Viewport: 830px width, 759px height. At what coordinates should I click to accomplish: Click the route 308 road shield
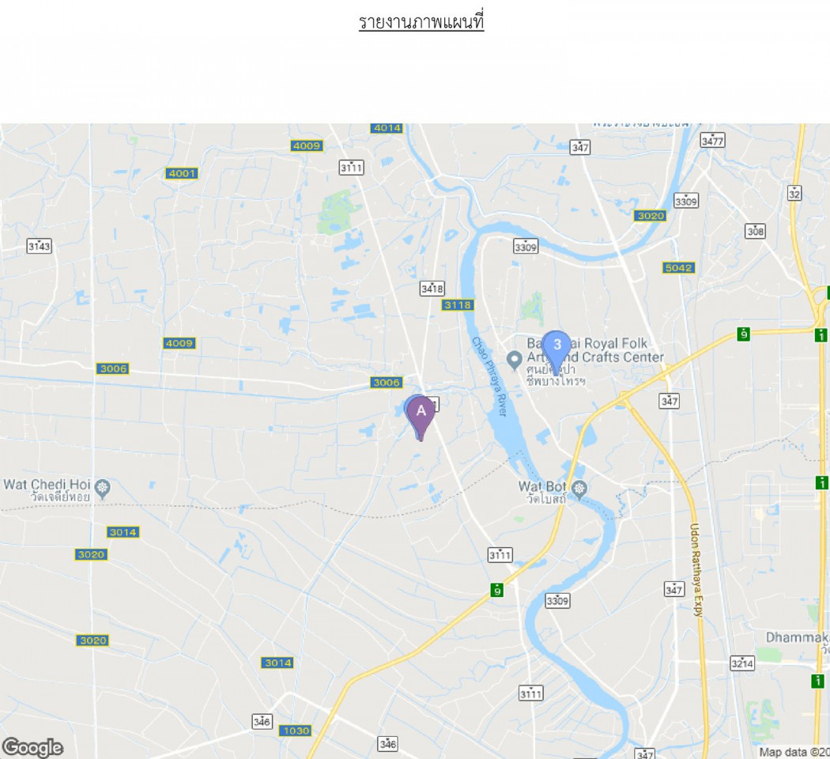tap(756, 232)
